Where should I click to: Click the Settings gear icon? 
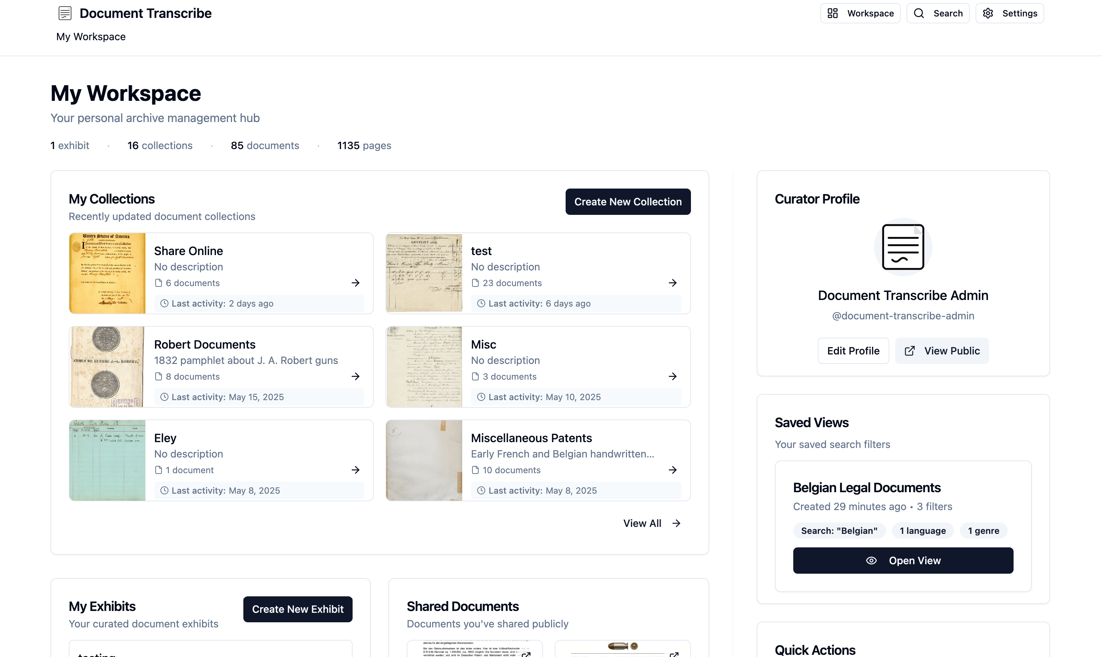point(988,13)
